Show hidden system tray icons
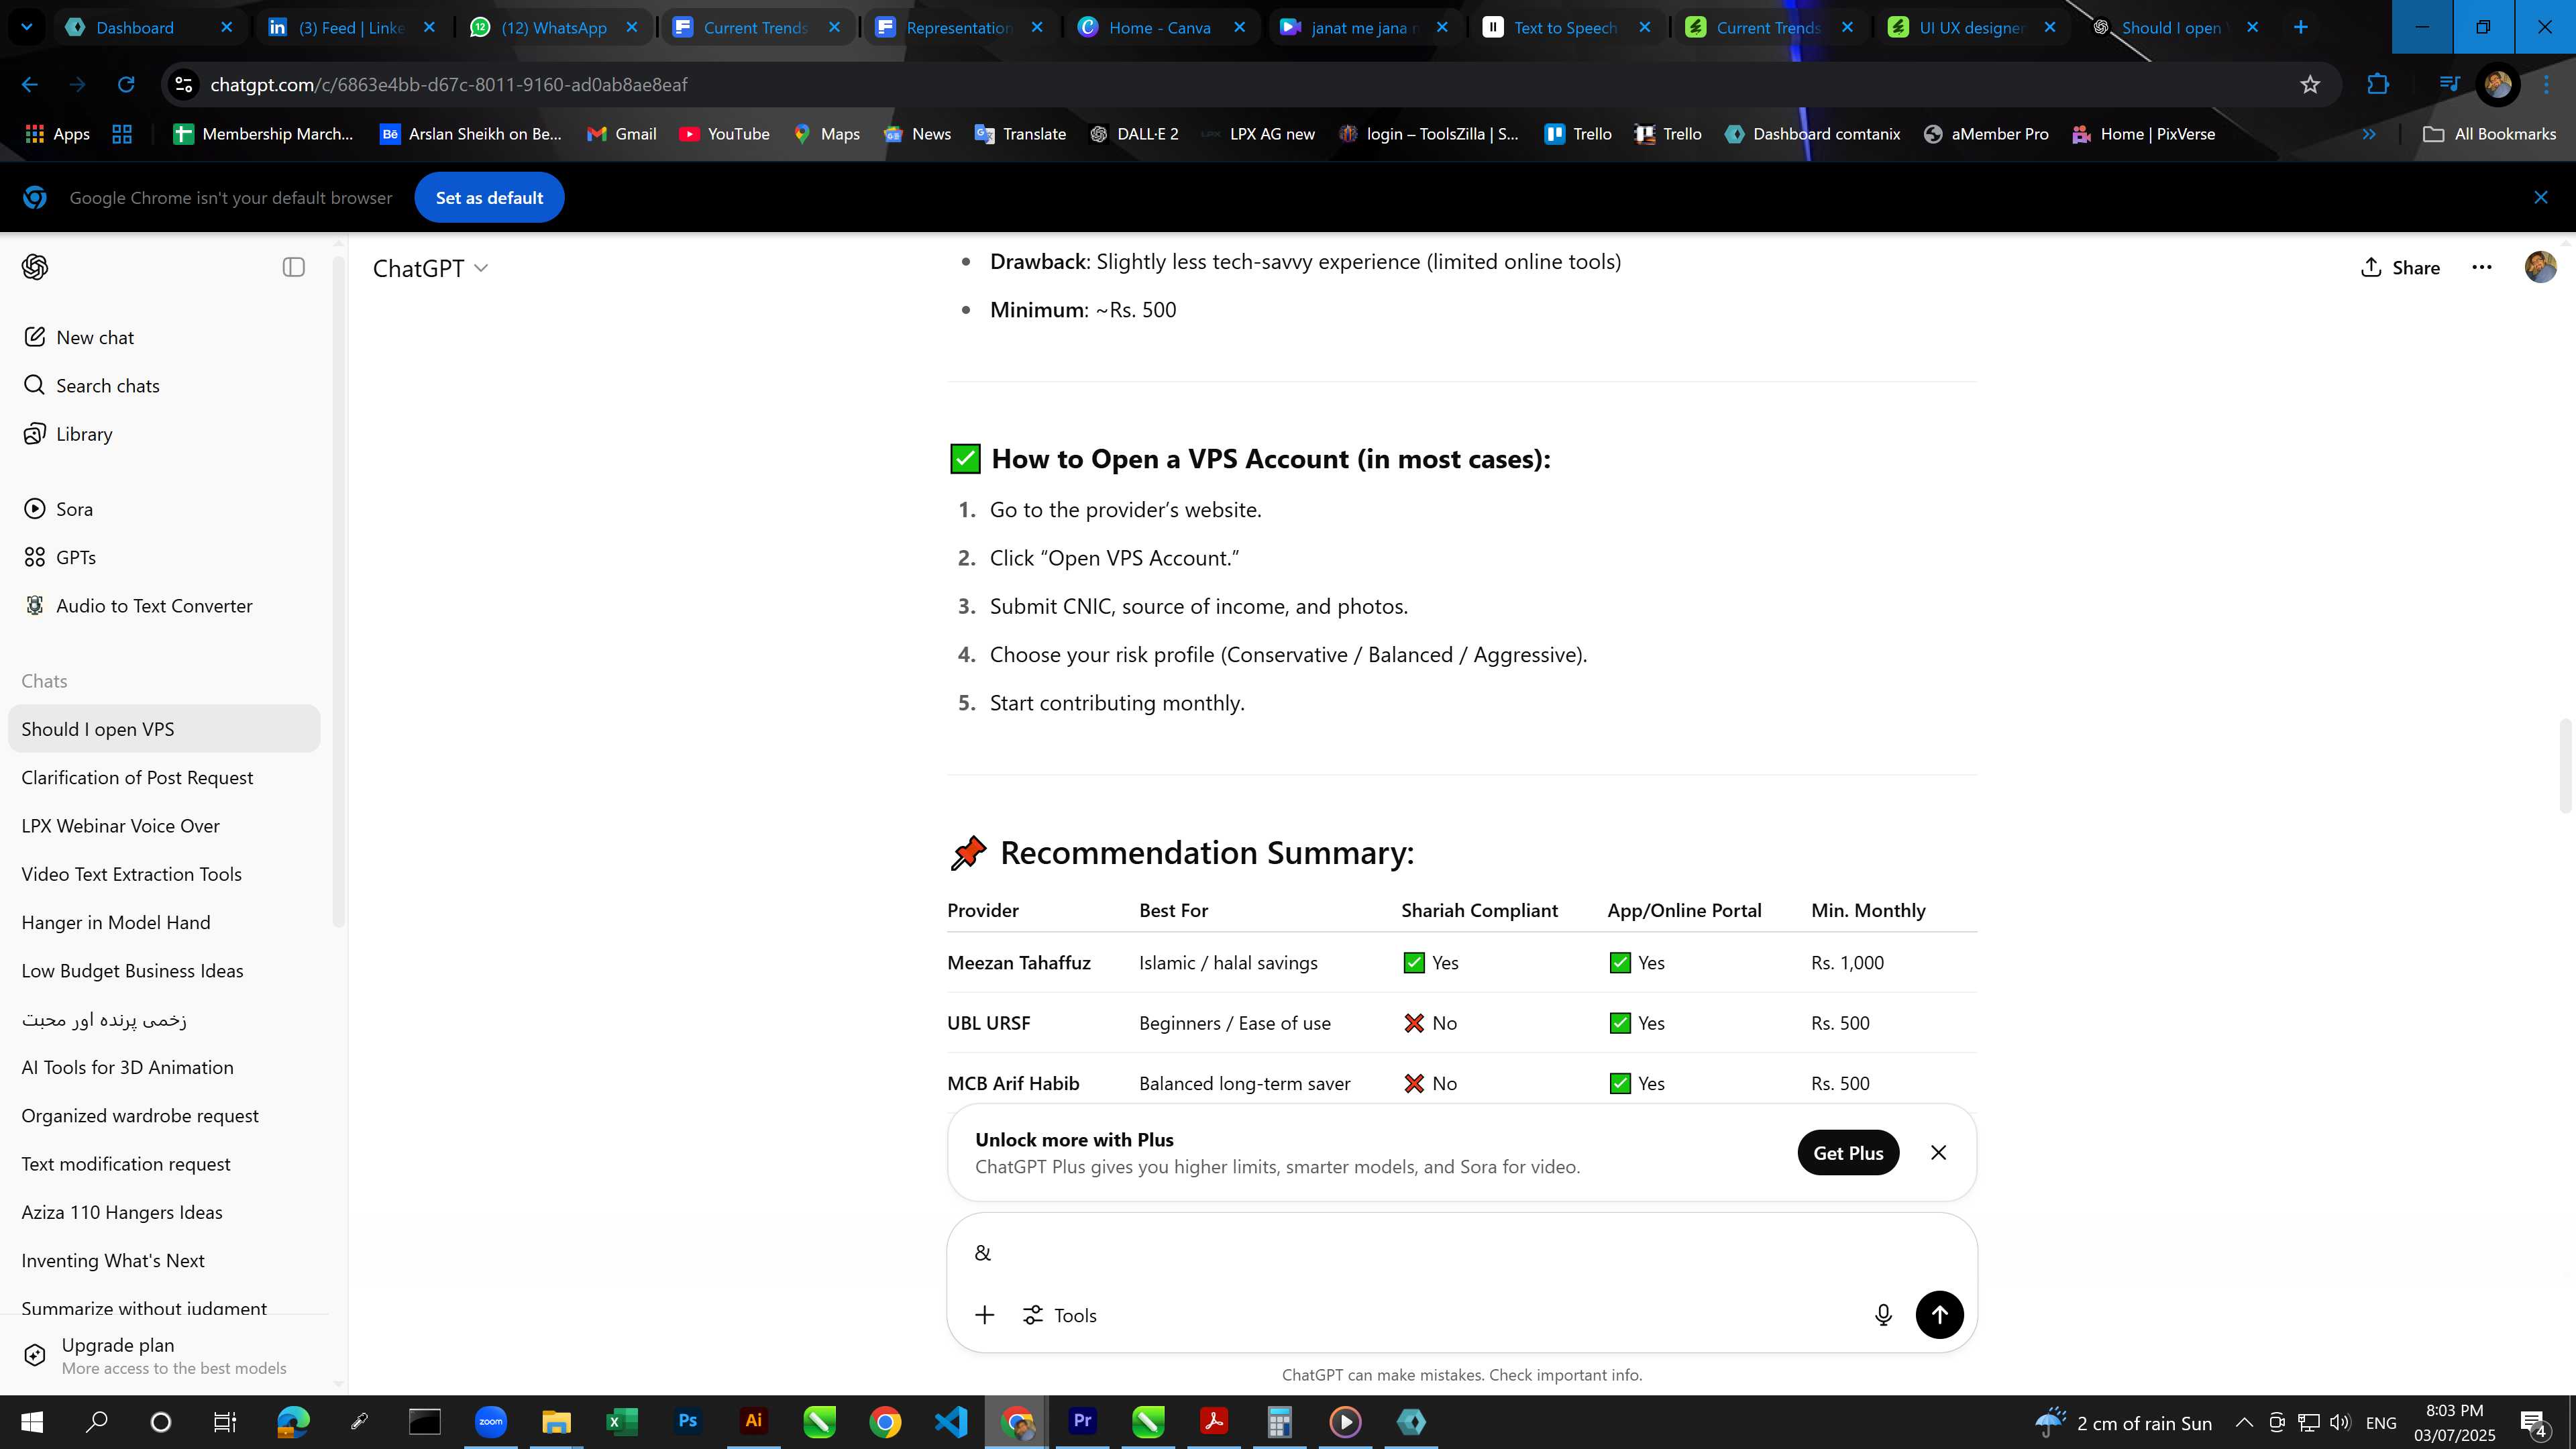The width and height of the screenshot is (2576, 1449). tap(2244, 1423)
